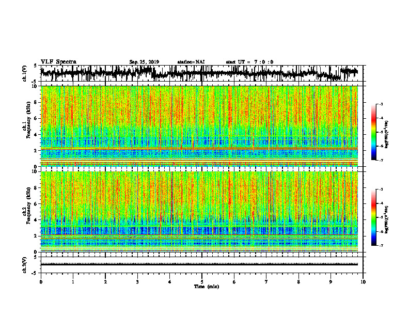Click the ch.3 voltage trace panel
Viewport: 409px width, 316px height.
click(201, 265)
